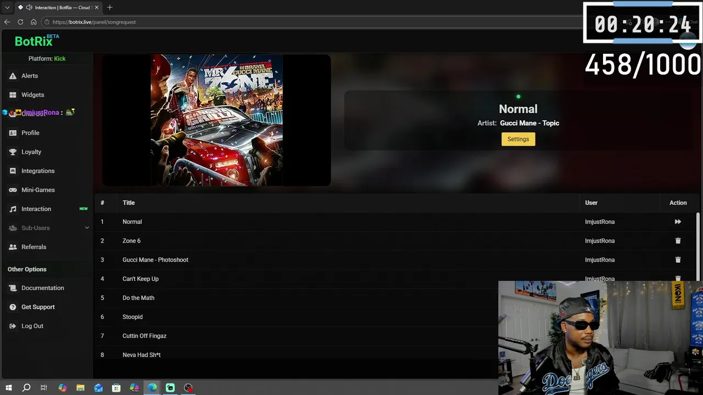The image size is (703, 395).
Task: Click the Alerts warning triangle icon
Action: click(13, 76)
